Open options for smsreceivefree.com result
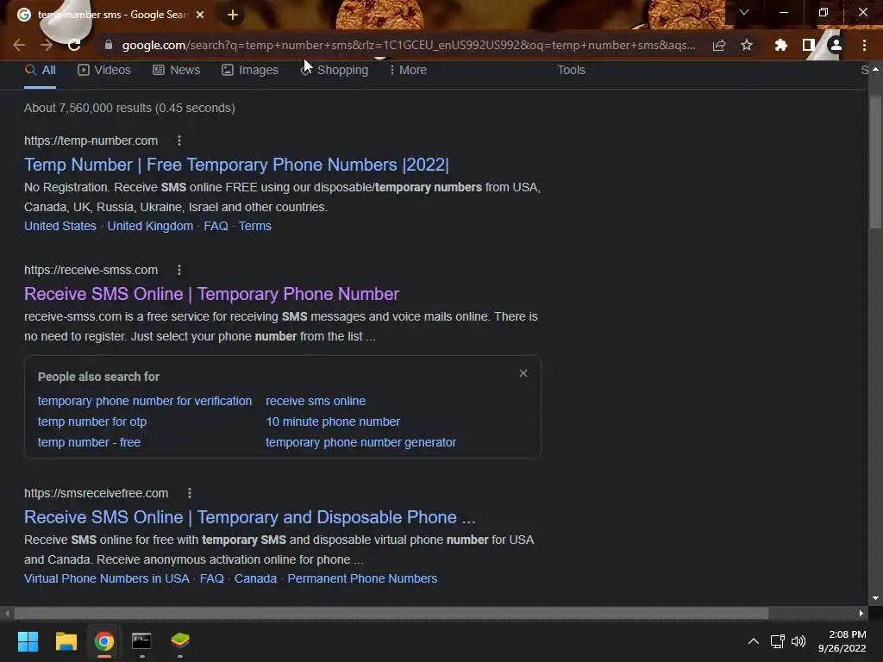 click(x=190, y=493)
